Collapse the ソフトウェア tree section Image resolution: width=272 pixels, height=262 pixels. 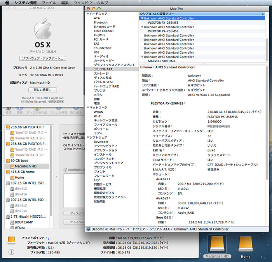click(x=88, y=137)
